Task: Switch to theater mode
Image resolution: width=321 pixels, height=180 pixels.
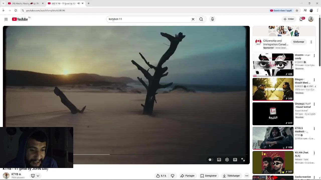Action: [235, 160]
